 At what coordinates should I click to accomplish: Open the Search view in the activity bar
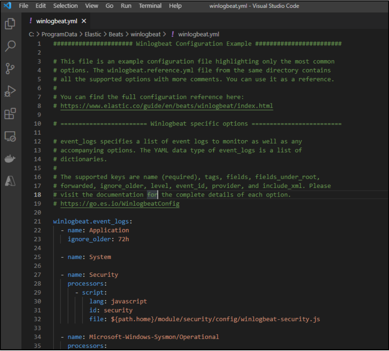pos(10,46)
